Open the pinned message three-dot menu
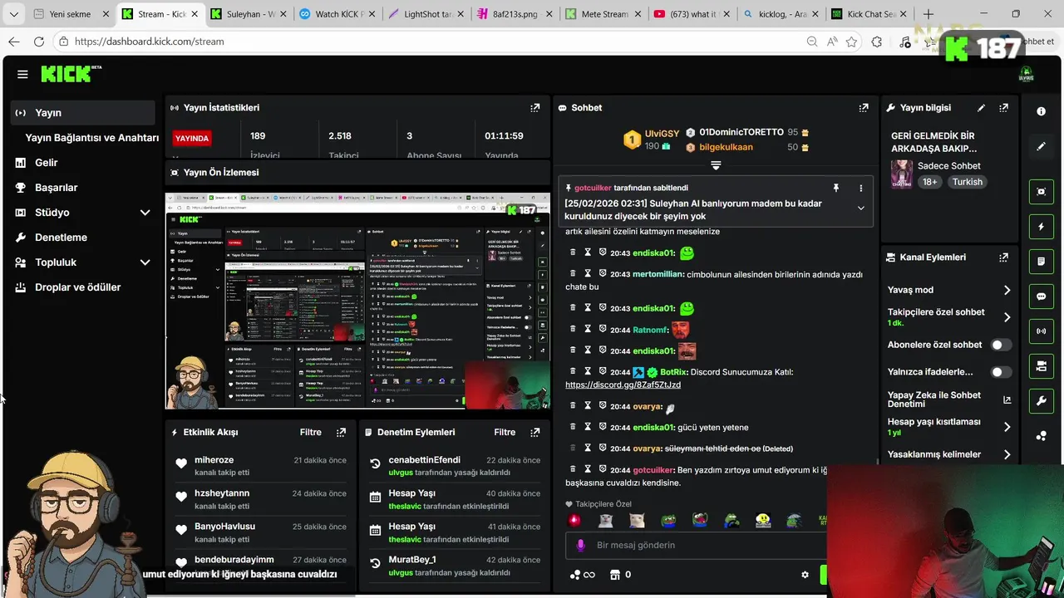The image size is (1064, 598). (860, 189)
